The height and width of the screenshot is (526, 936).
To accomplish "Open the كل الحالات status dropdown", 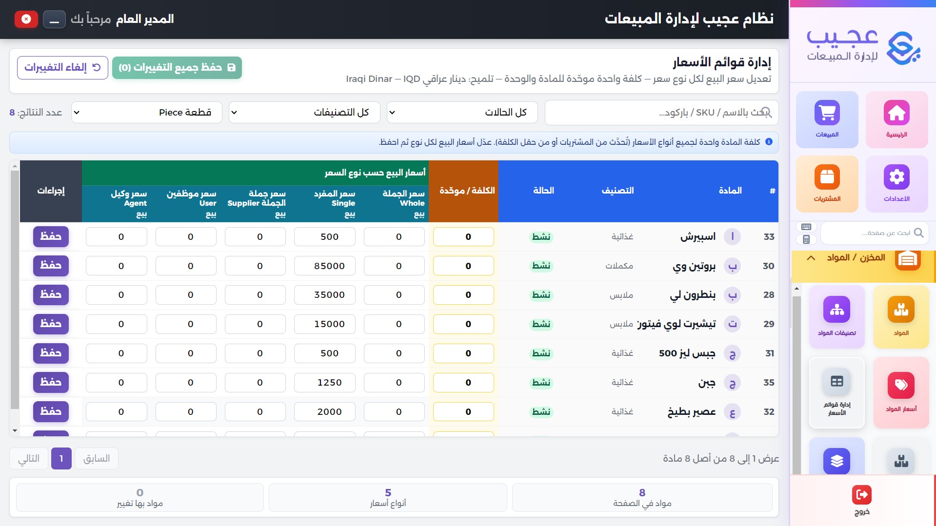I will [x=462, y=112].
